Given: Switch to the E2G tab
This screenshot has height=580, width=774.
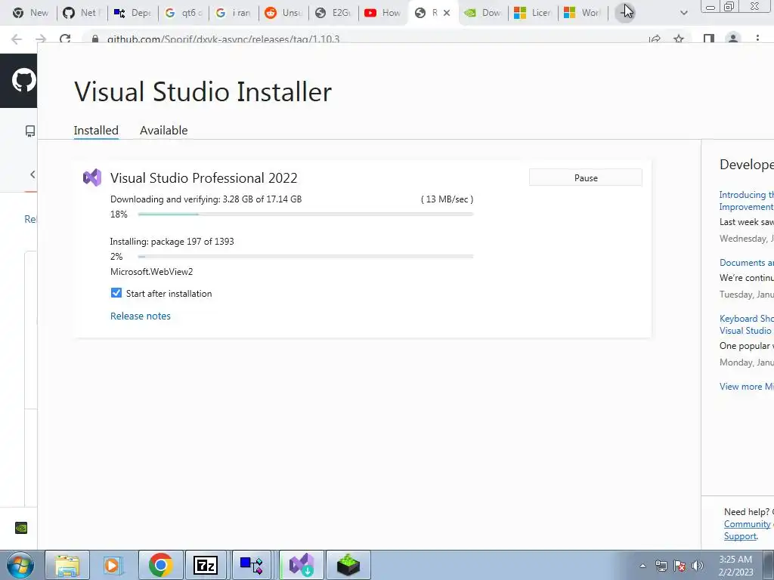Looking at the screenshot, I should click(x=333, y=13).
